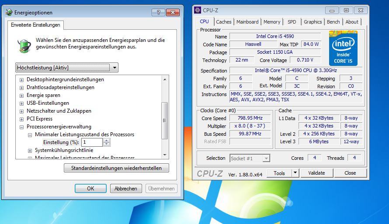Click the settings tree scroll up arrow

[x=165, y=79]
